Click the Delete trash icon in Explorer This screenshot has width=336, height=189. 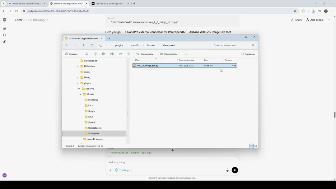click(x=129, y=54)
